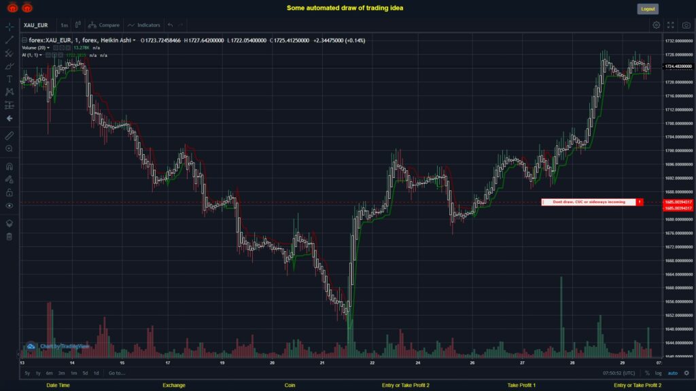This screenshot has height=391, width=696.
Task: Click the second red face icon at top-left
Action: pos(27,7)
